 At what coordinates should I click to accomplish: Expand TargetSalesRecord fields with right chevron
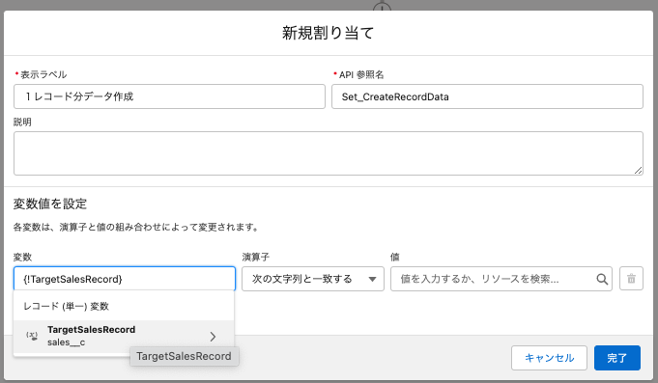coord(213,337)
